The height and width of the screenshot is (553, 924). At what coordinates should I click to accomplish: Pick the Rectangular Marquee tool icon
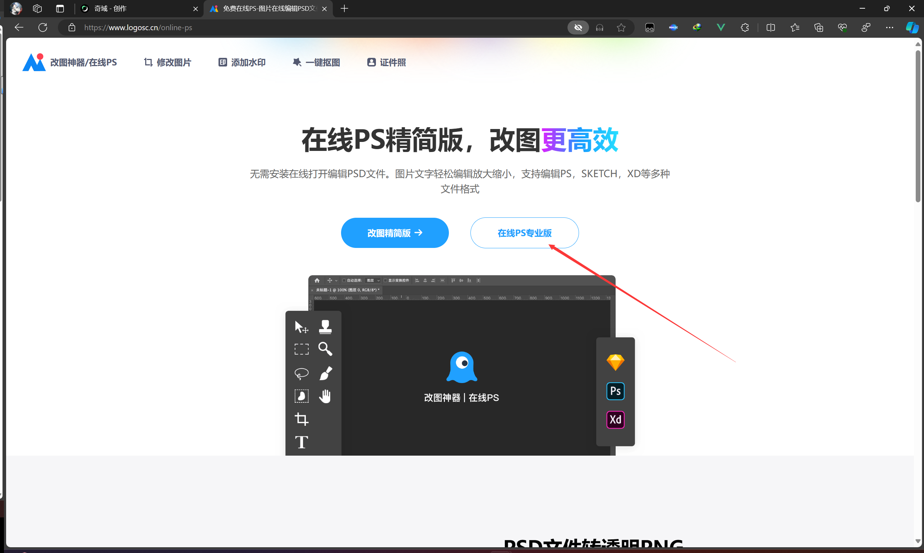(301, 349)
